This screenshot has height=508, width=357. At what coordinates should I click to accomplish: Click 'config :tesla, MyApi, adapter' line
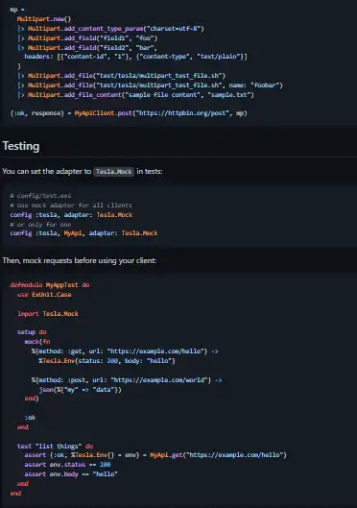(83, 233)
